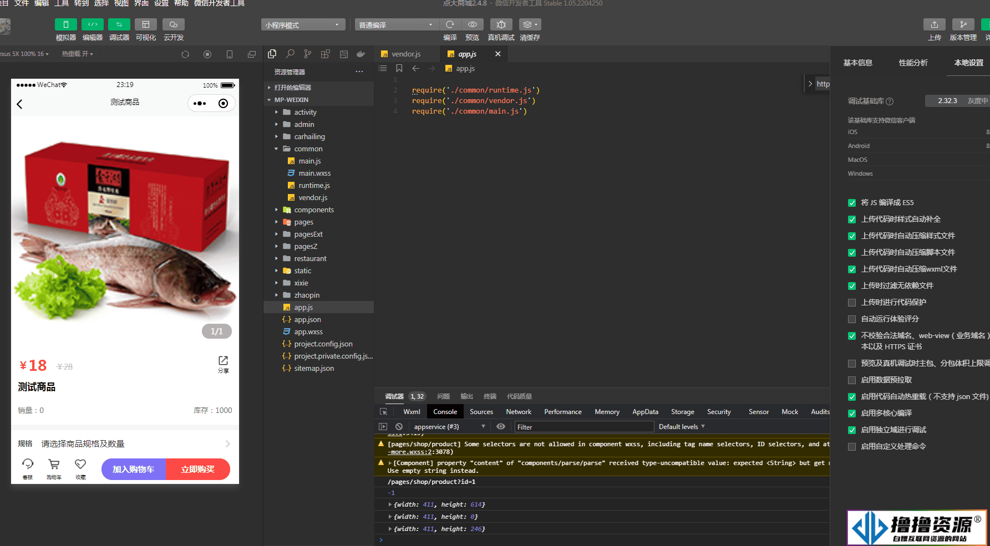Switch to the vendor.js editor tab
Screen dimensions: 990x546
(x=407, y=54)
